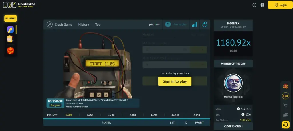Screen dimensions: 293x131
Task: Select the 1.73x history entry
Action: [111, 115]
